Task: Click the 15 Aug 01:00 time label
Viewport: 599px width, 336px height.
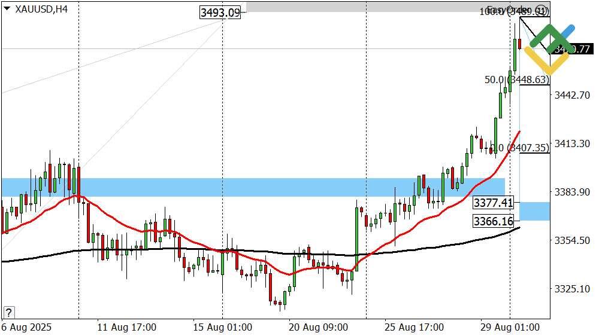Action: pos(223,328)
